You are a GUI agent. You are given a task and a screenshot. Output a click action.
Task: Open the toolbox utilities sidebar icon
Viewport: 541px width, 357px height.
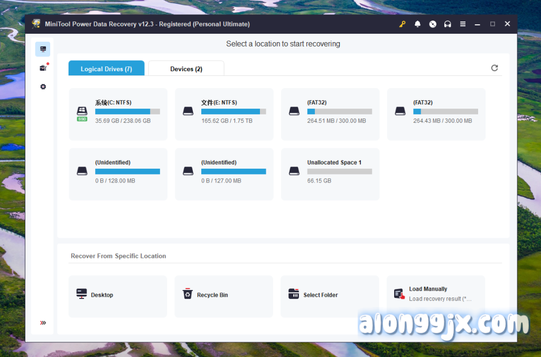[43, 68]
